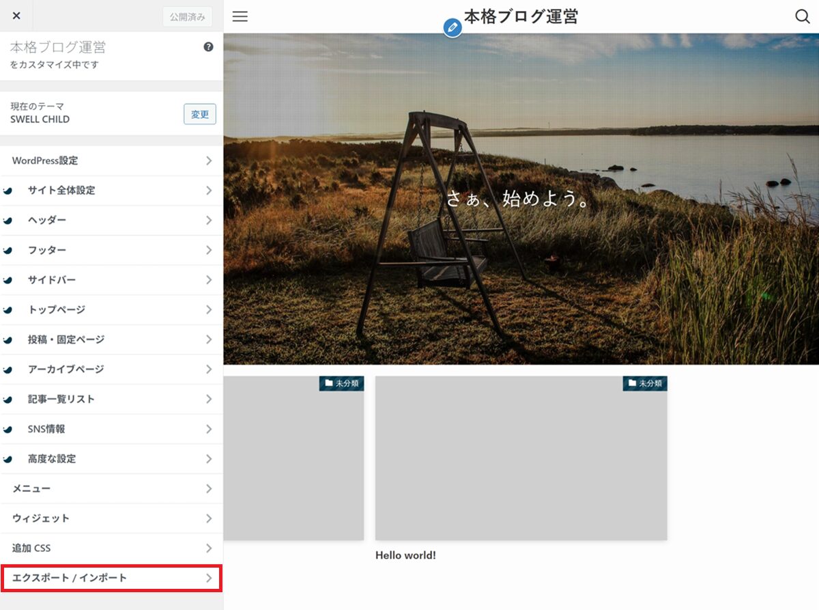Click the 変更 theme change button
The height and width of the screenshot is (610, 819).
(x=199, y=114)
